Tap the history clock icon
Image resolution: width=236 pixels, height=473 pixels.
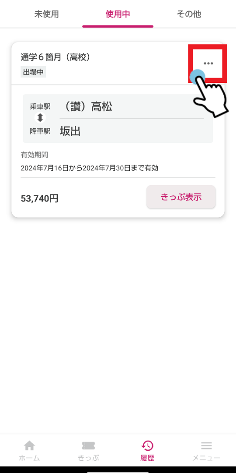[148, 445]
